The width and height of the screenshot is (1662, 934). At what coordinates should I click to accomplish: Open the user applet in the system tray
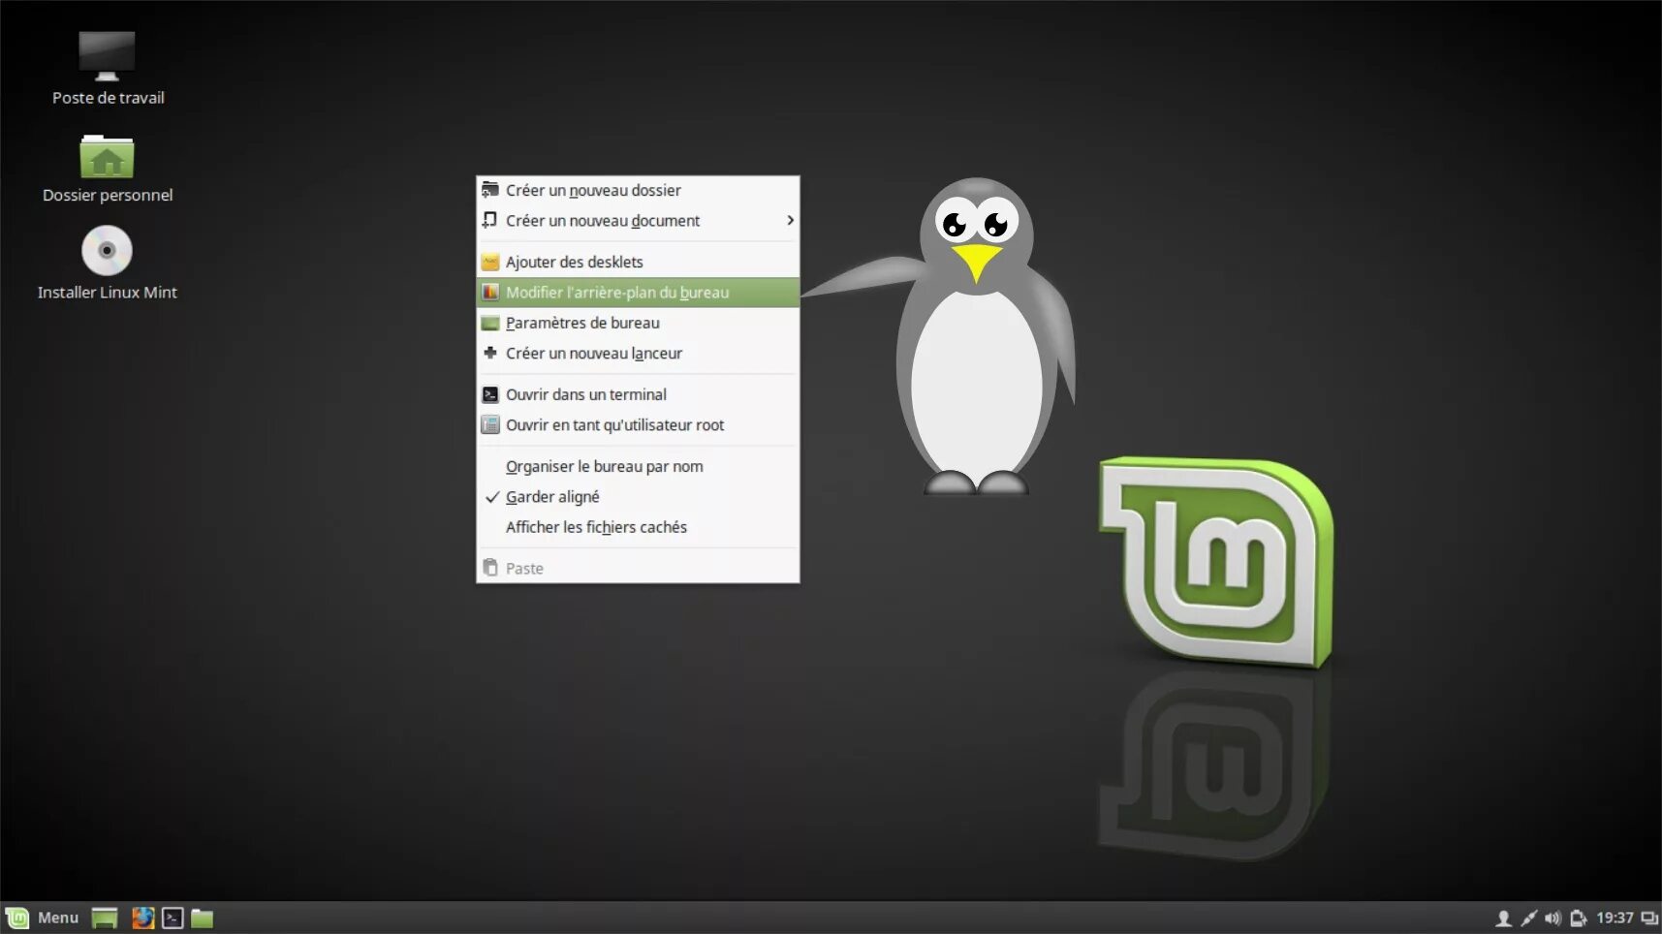click(x=1503, y=918)
